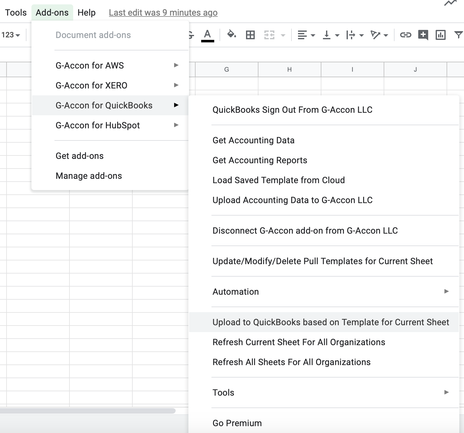Click the insert chart icon
The width and height of the screenshot is (464, 433).
(440, 35)
